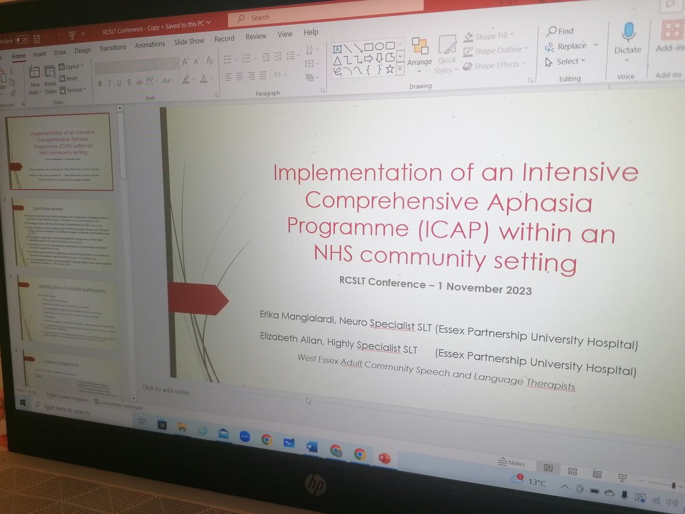
Task: Open Change Case dropdown
Action: click(x=169, y=80)
